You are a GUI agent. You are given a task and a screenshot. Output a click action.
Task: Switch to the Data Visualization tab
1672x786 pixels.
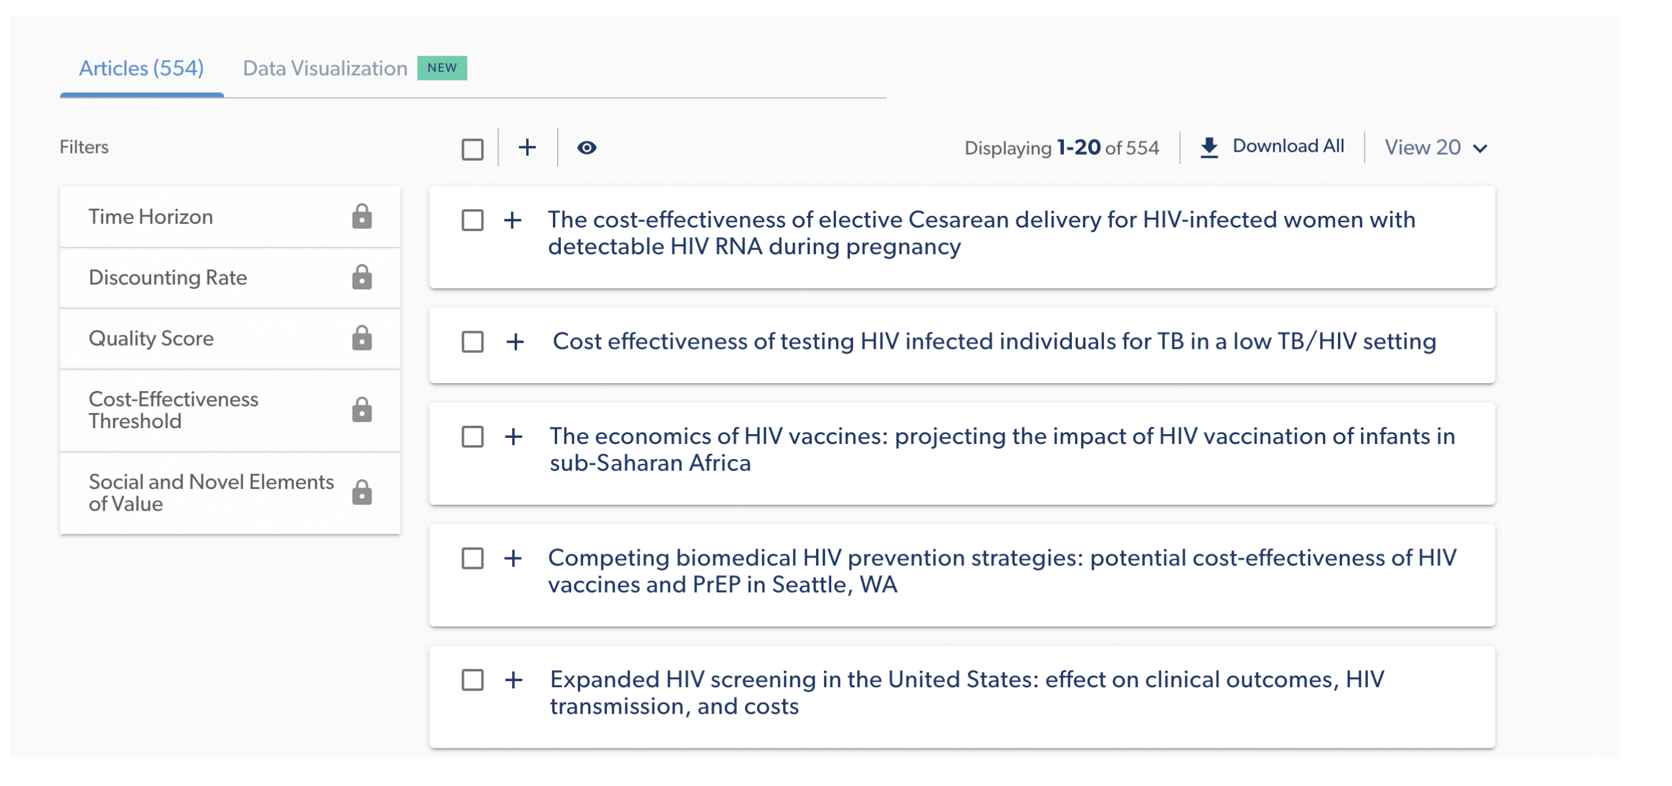click(x=324, y=68)
